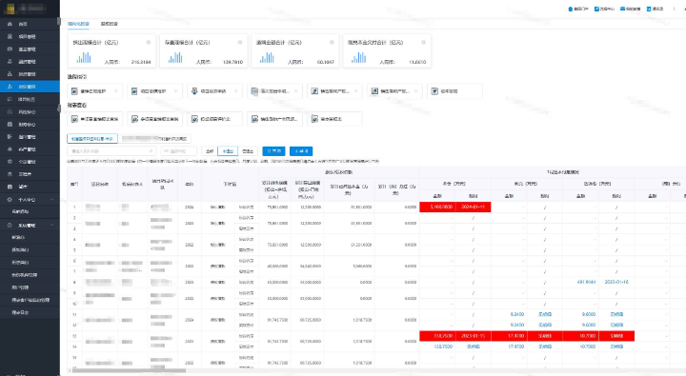Select the second sub-tab above the filters
This screenshot has width=686, height=376.
pos(155,139)
